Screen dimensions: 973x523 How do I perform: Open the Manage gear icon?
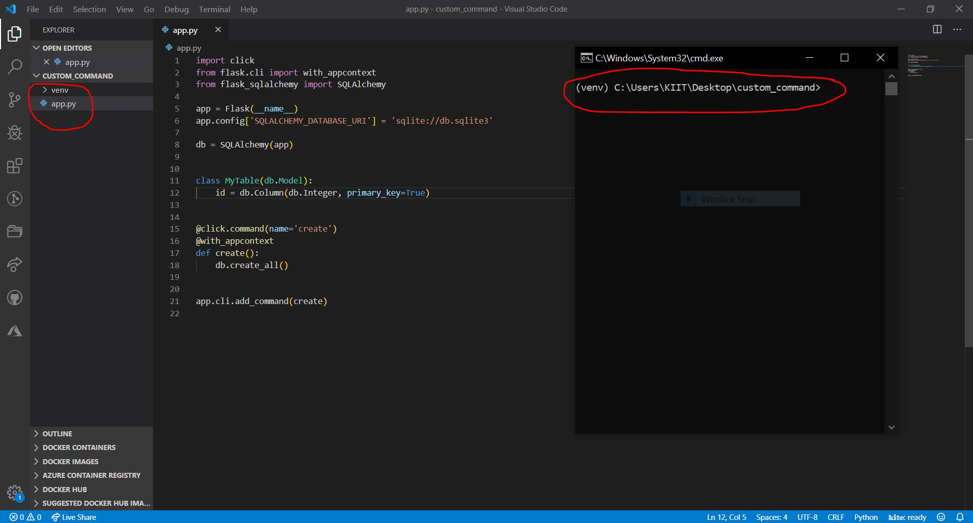click(15, 492)
